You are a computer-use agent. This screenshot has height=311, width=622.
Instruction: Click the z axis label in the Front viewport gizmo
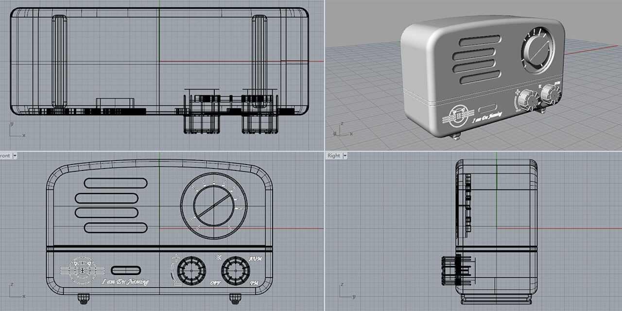pos(12,284)
